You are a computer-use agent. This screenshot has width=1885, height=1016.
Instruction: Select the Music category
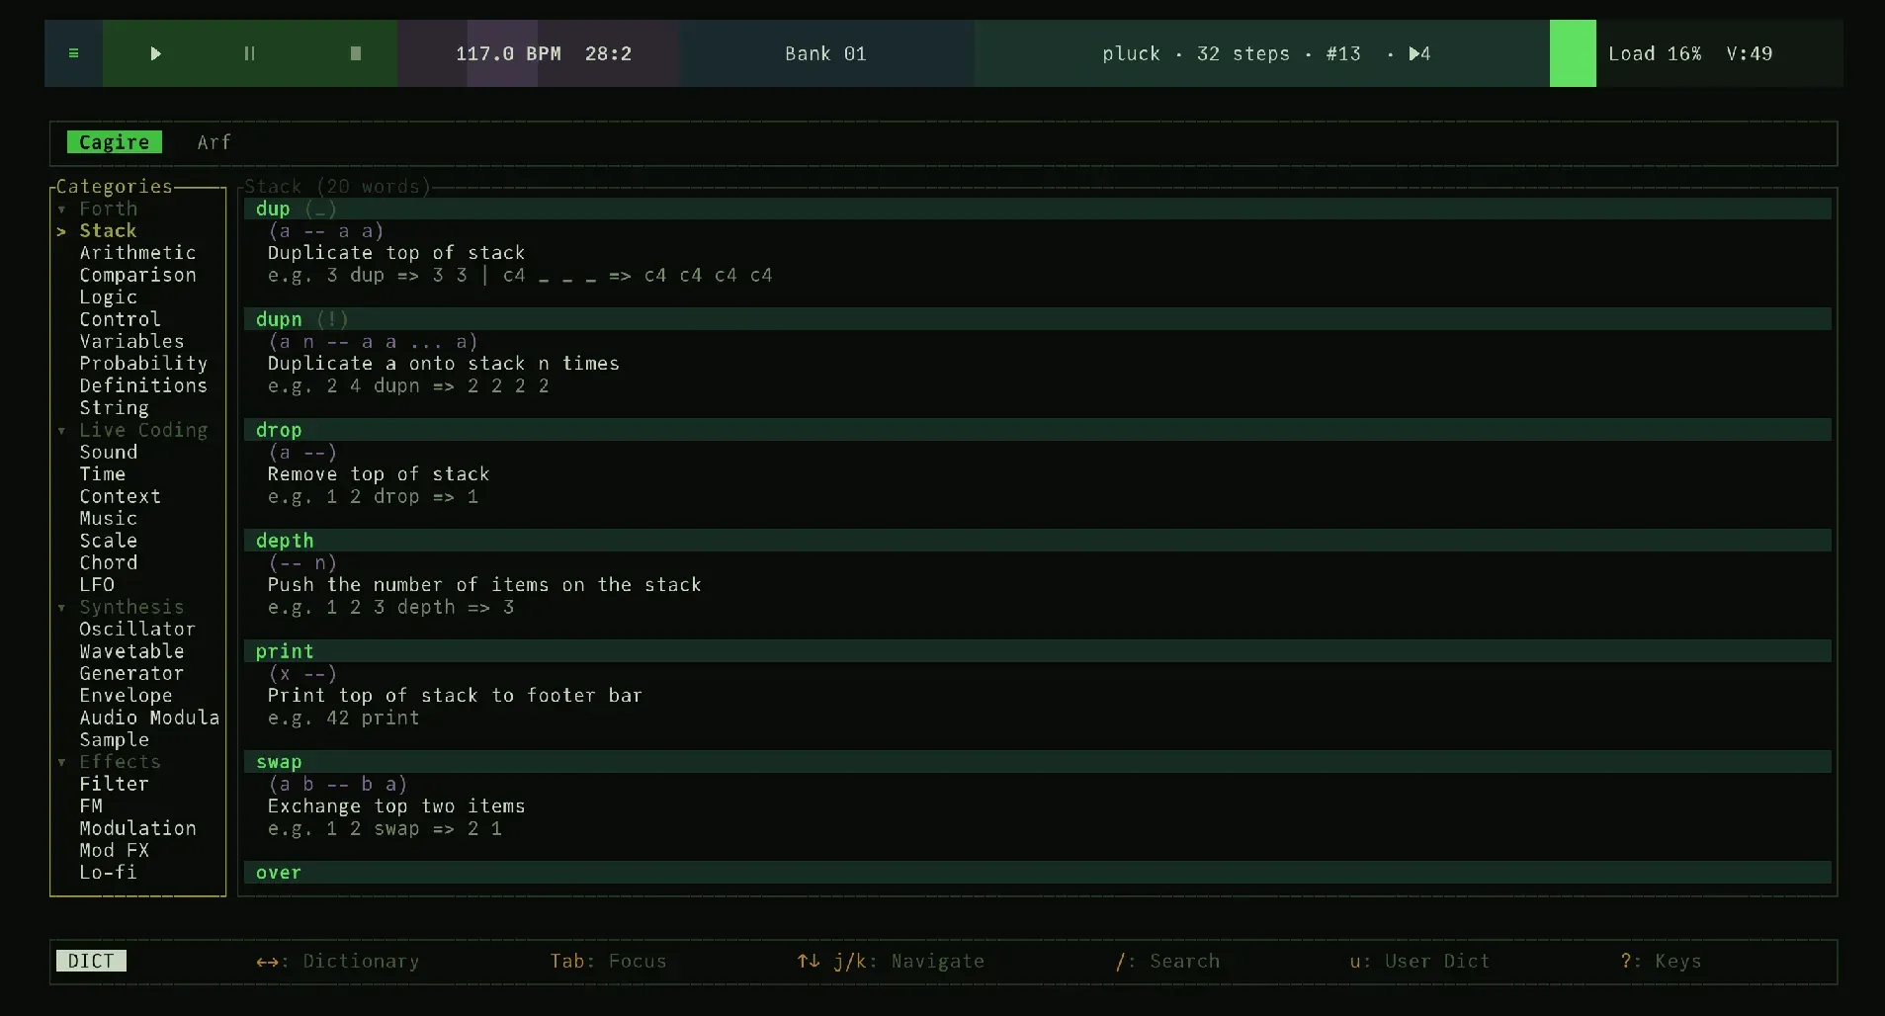click(109, 518)
